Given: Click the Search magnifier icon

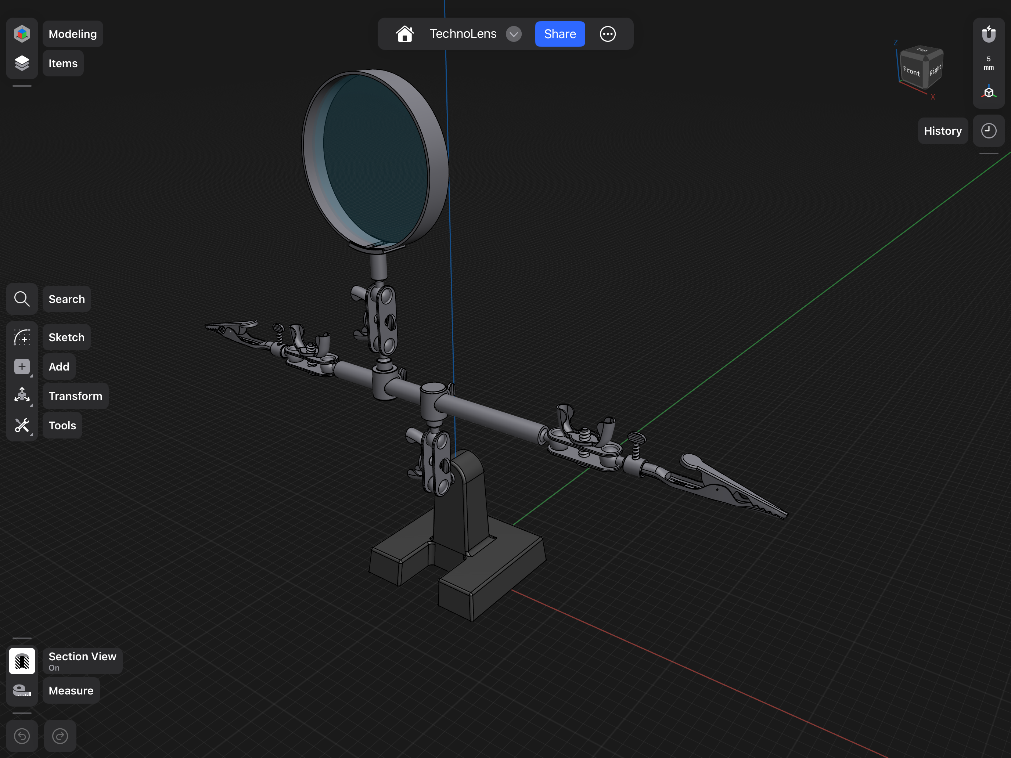Looking at the screenshot, I should 22,299.
